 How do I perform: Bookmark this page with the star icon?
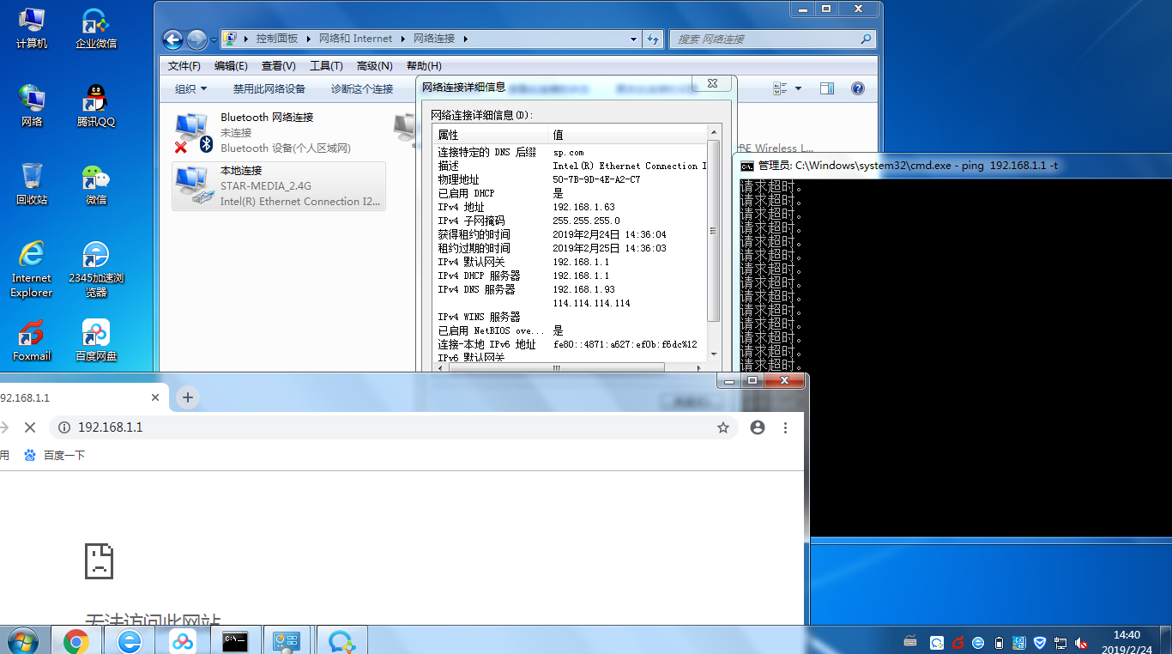pyautogui.click(x=723, y=427)
